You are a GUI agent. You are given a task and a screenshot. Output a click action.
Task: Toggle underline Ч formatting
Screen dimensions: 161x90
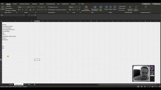[22, 10]
